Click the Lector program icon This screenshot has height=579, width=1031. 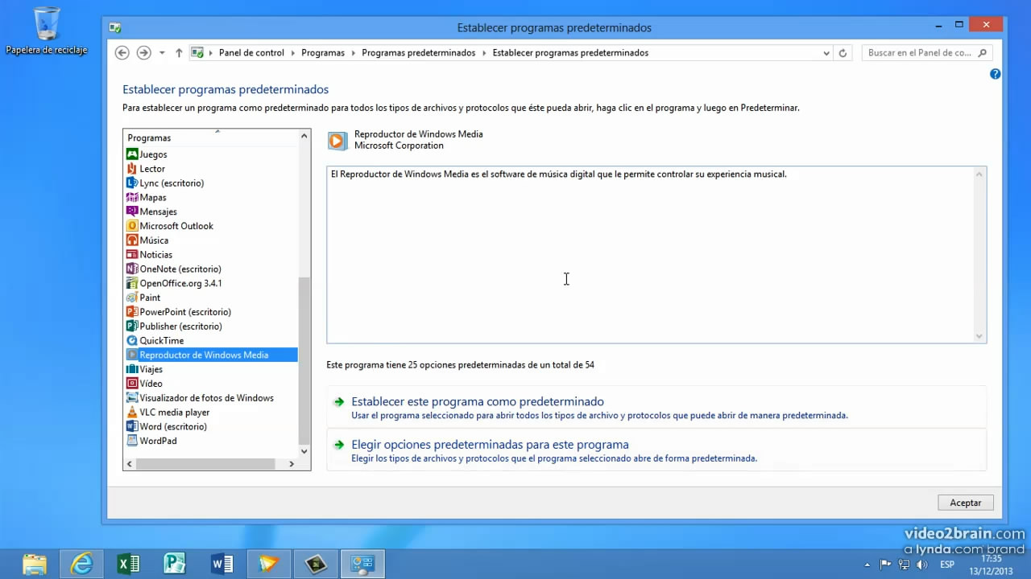(133, 169)
